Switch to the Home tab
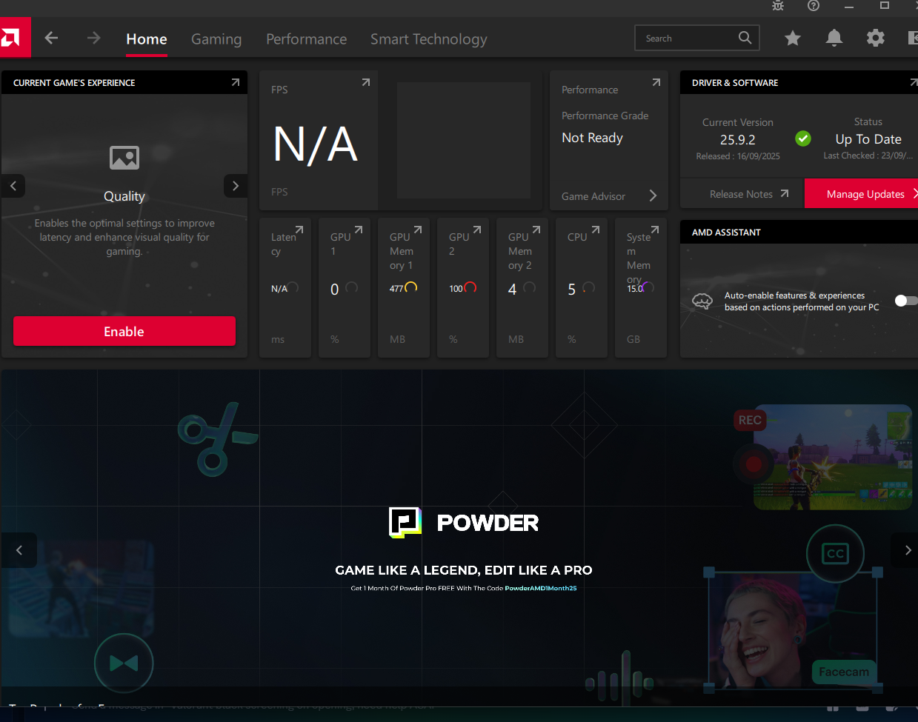The height and width of the screenshot is (722, 918). (x=147, y=39)
